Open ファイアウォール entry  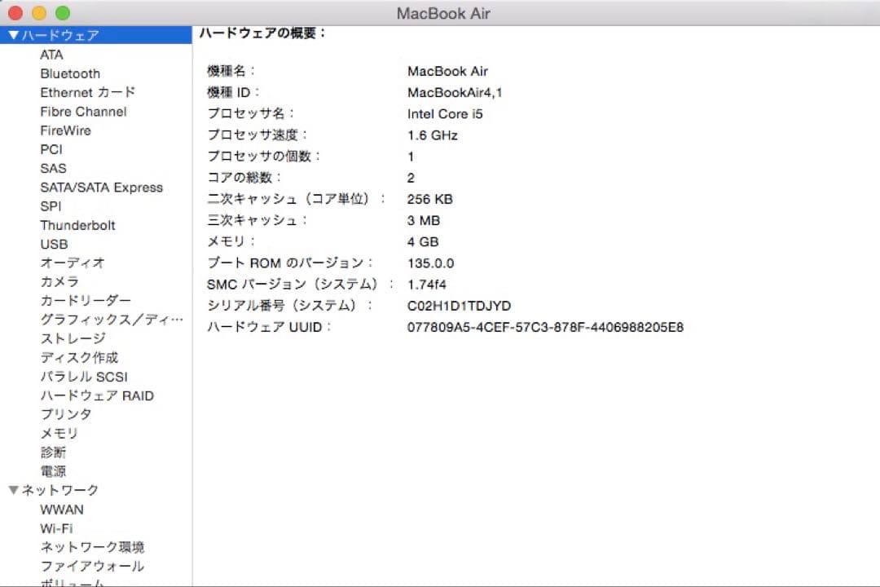coord(92,567)
